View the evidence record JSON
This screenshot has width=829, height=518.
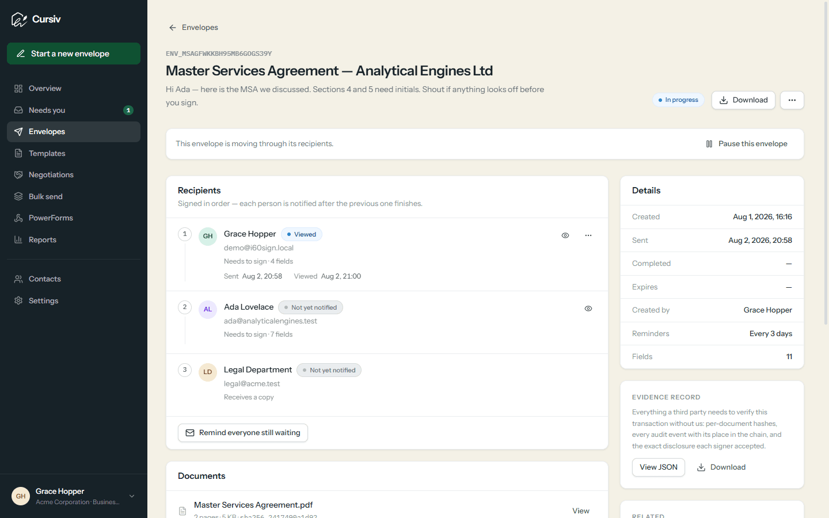pyautogui.click(x=659, y=467)
